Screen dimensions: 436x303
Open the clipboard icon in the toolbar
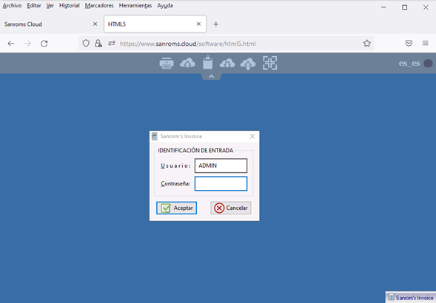coord(208,62)
